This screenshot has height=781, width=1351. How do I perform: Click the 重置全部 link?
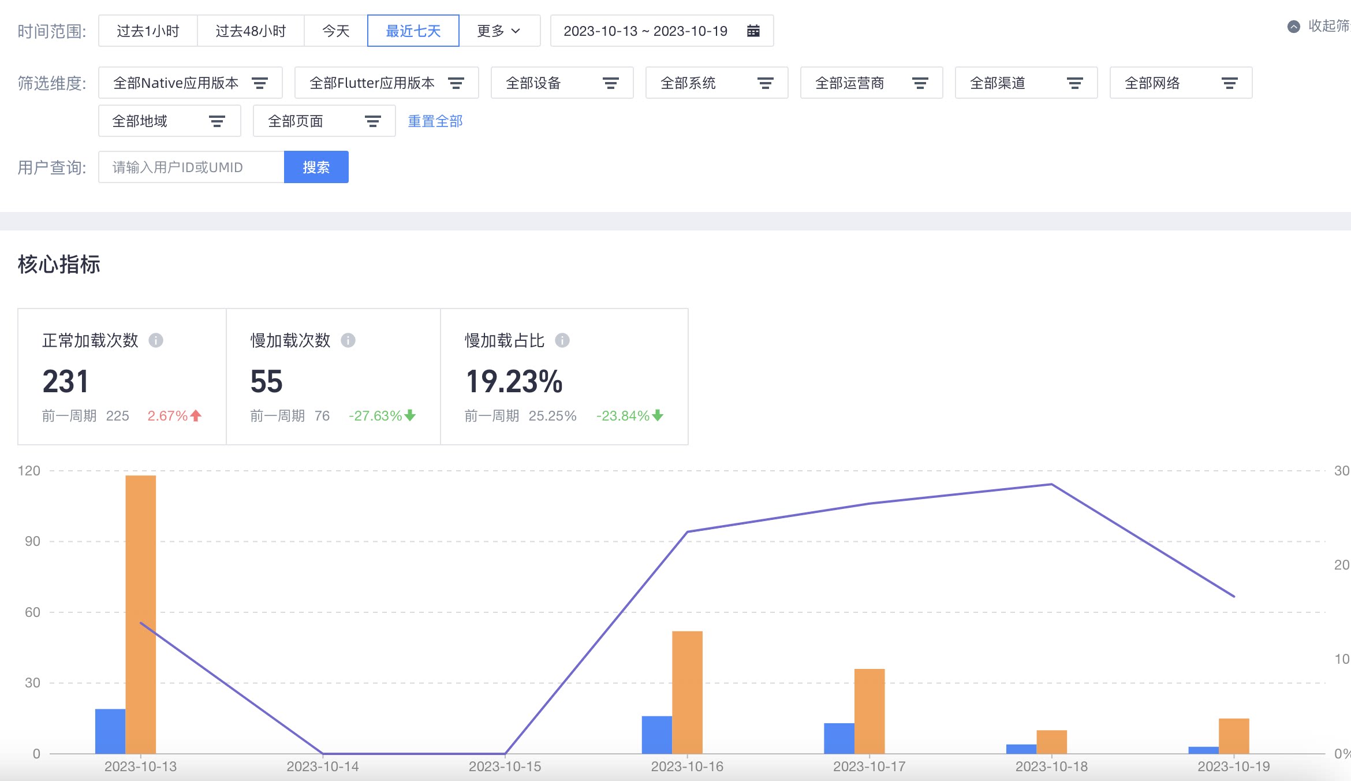435,121
